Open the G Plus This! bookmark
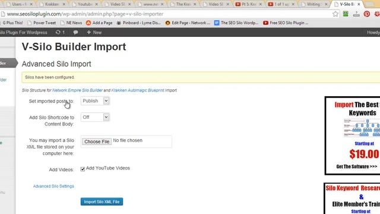 coord(12,23)
